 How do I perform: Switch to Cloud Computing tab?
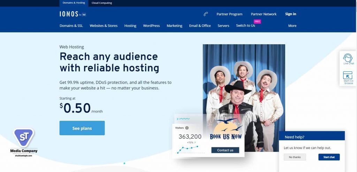(x=102, y=3)
